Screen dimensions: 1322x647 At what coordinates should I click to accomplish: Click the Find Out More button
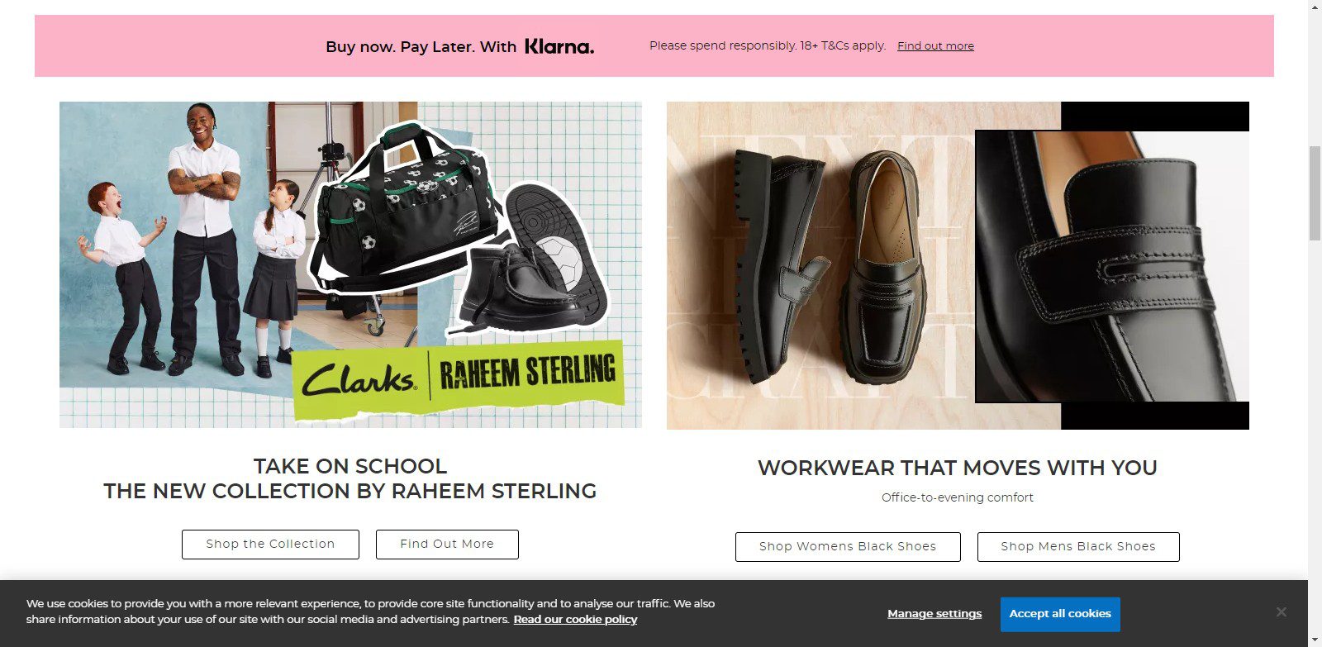point(447,545)
